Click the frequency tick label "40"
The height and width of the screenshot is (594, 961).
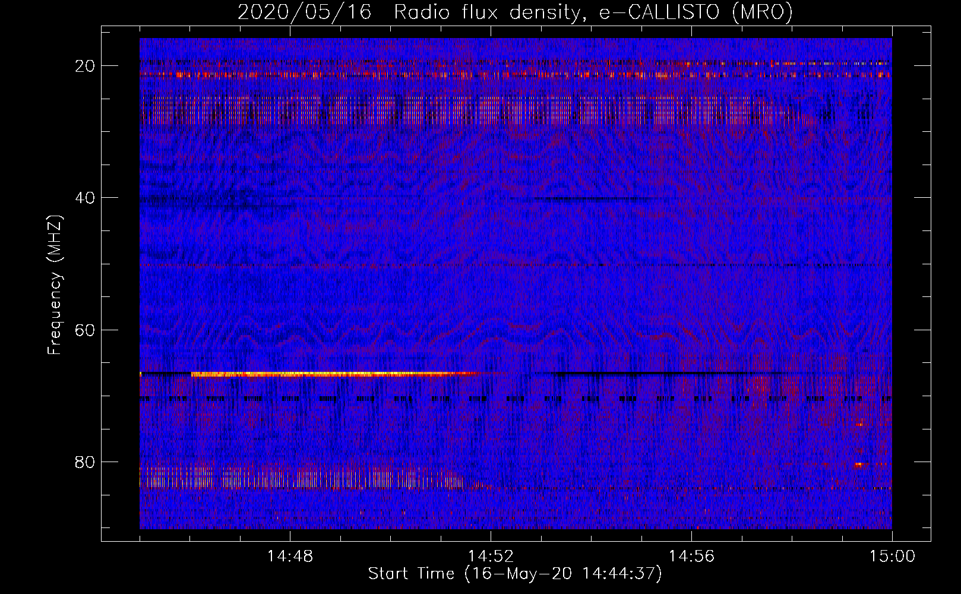86,197
